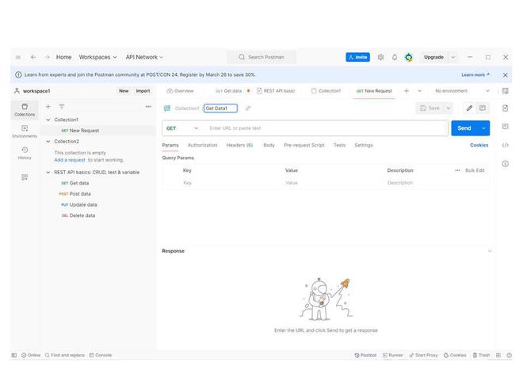Collapse the Collection2 tree node

[48, 142]
